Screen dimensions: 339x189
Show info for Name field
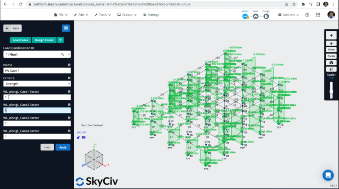tap(69, 65)
